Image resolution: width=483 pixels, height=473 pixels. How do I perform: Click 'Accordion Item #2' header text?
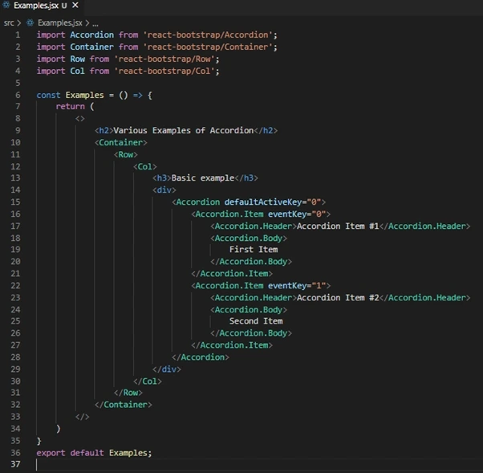pos(338,298)
